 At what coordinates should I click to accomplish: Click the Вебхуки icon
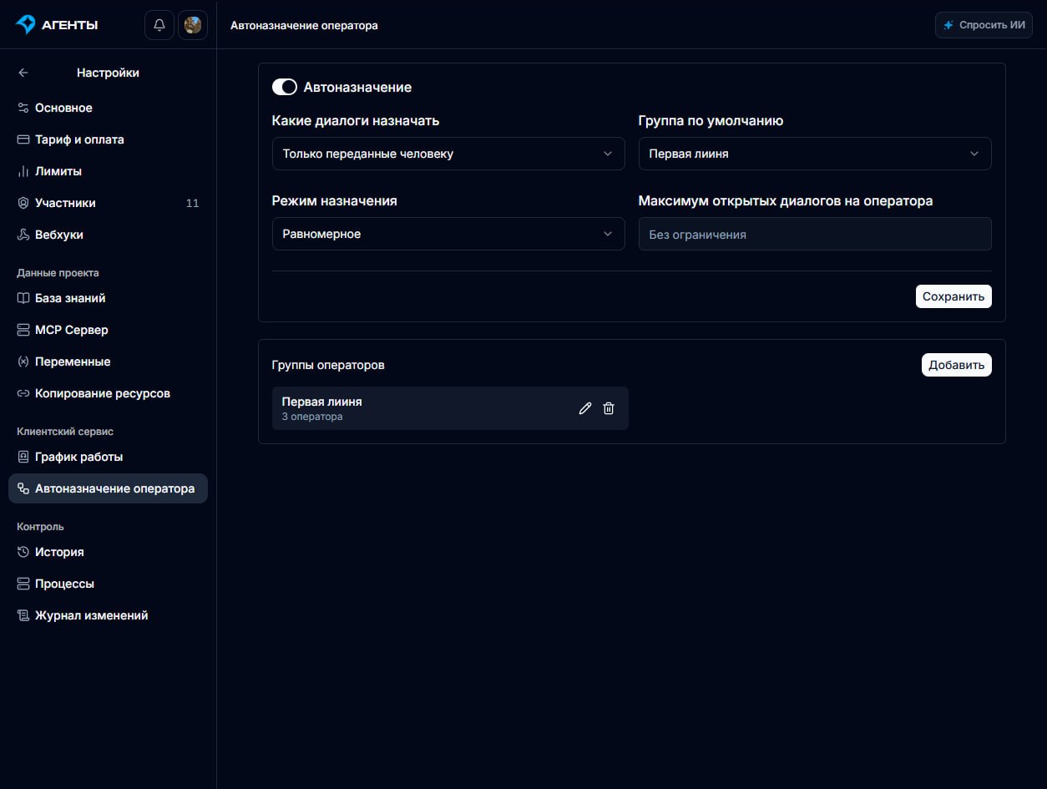click(23, 235)
